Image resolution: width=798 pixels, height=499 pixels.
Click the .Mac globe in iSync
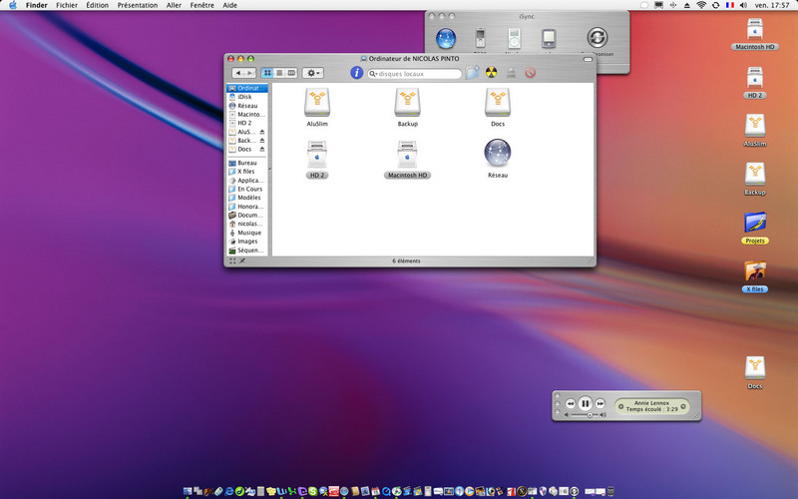pos(446,39)
